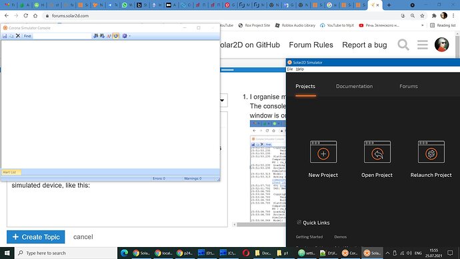
Task: Toggle match case (Aa) in console toolbar
Action: click(109, 36)
